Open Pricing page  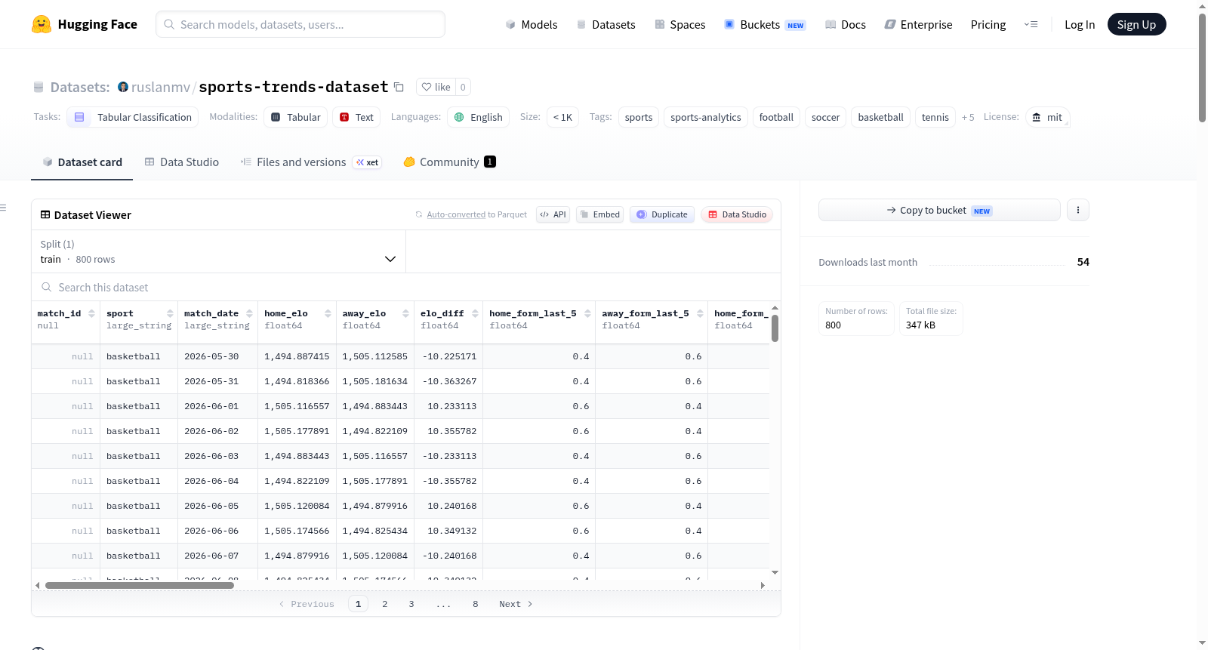988,24
